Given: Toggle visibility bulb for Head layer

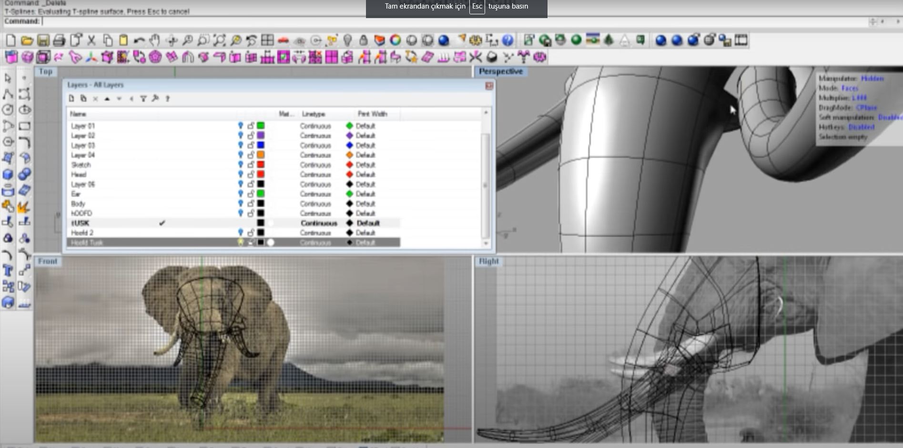Looking at the screenshot, I should (x=241, y=174).
